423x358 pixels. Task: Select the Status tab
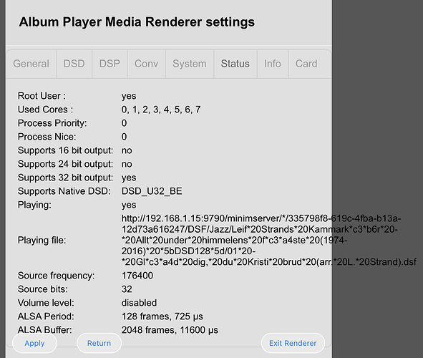pyautogui.click(x=235, y=64)
